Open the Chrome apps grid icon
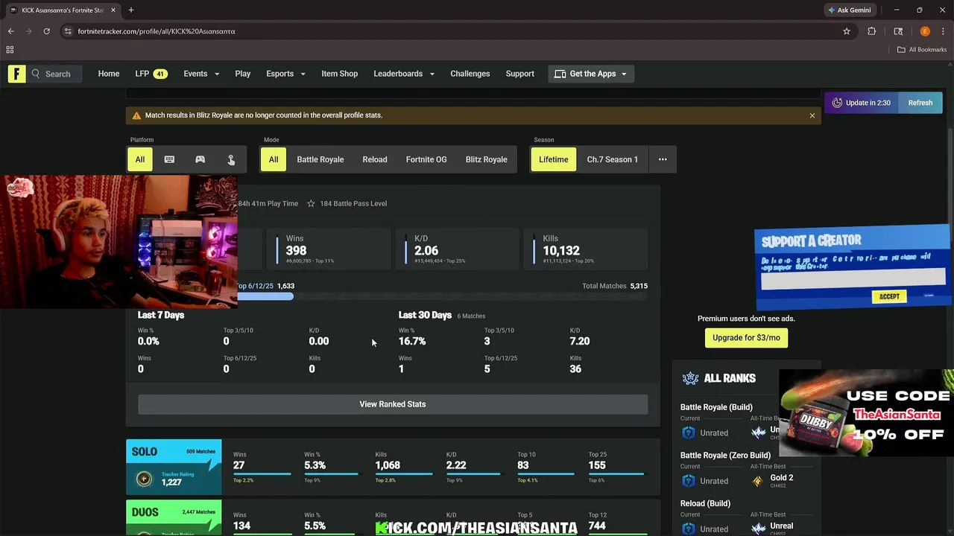Screen dimensions: 954x536 10,50
